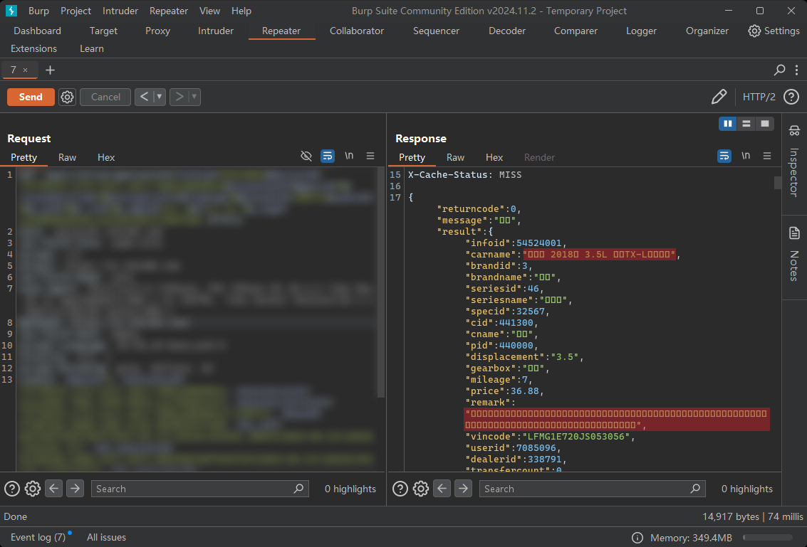Select top-bottom layout view
This screenshot has width=807, height=547.
(x=746, y=124)
